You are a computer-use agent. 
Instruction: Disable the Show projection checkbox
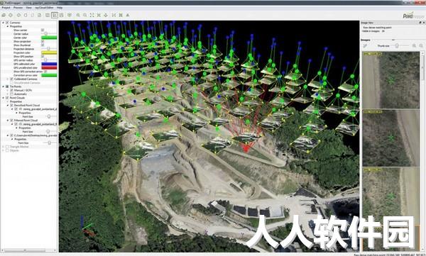(43, 42)
